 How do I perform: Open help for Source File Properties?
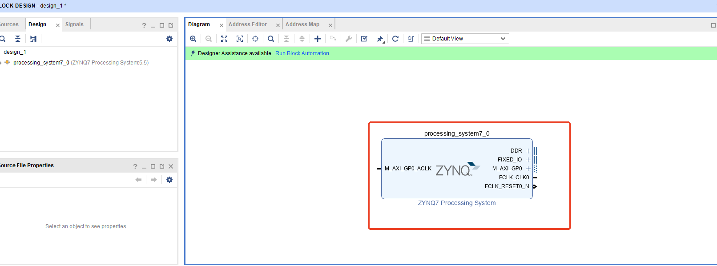135,166
